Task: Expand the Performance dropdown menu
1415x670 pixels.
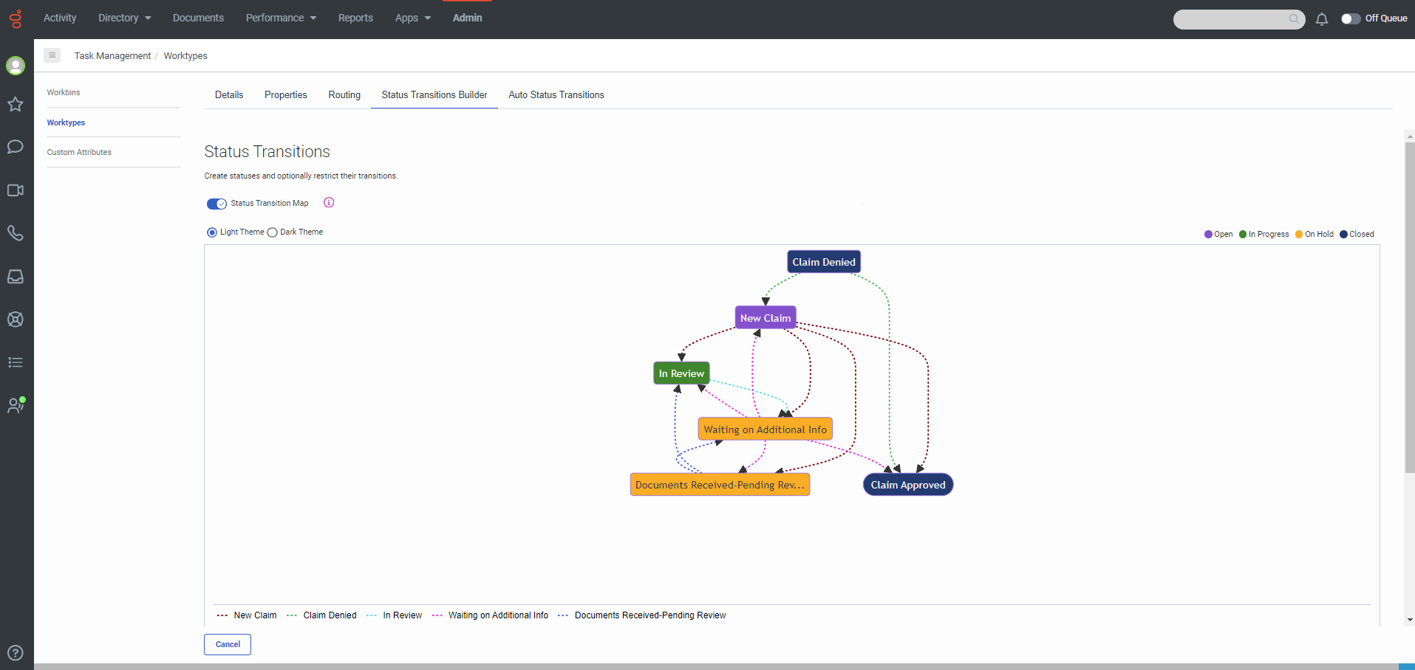Action: click(281, 18)
